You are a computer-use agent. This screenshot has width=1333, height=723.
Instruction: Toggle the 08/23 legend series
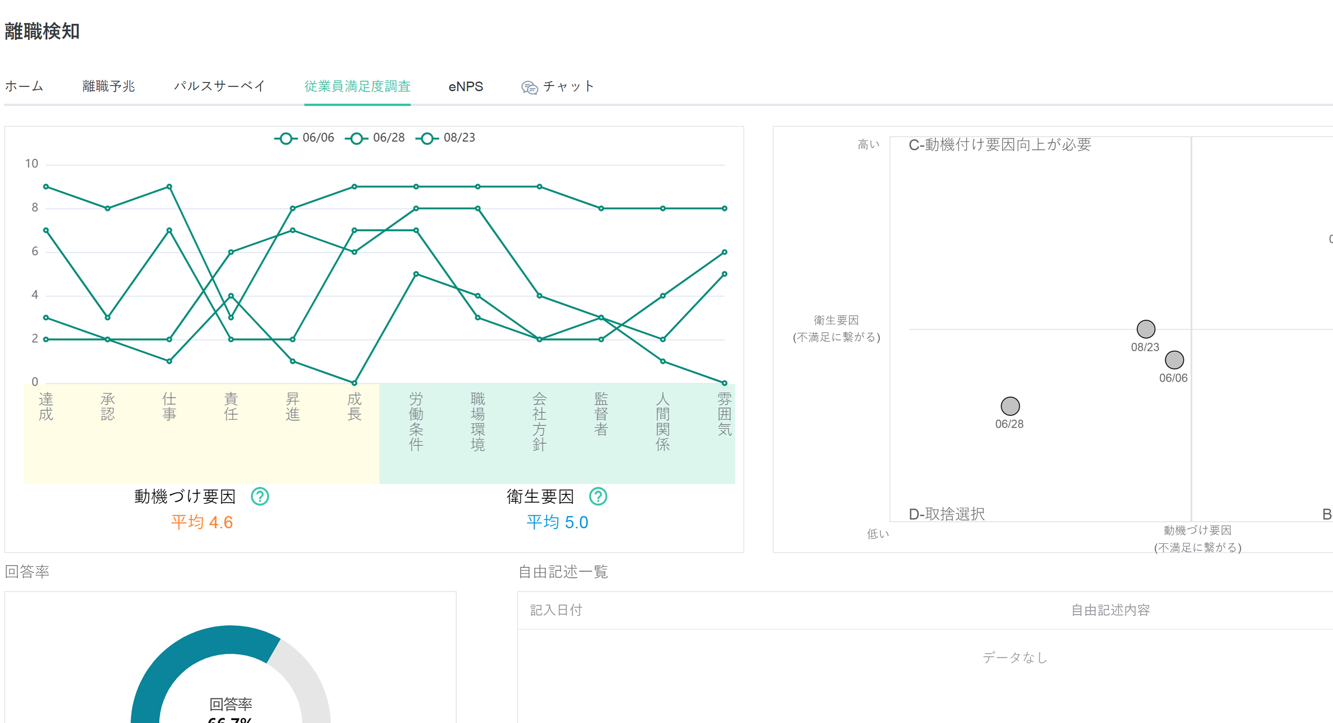click(446, 138)
